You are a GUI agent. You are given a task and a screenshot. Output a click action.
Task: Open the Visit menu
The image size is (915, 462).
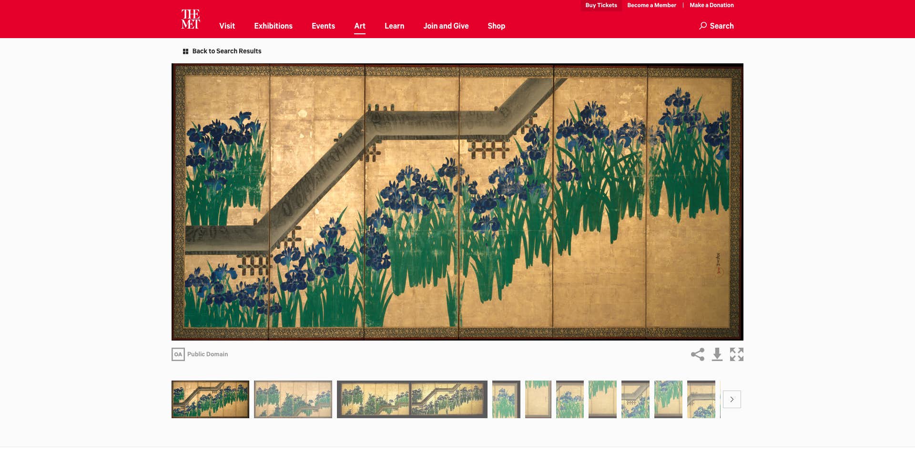click(x=227, y=26)
